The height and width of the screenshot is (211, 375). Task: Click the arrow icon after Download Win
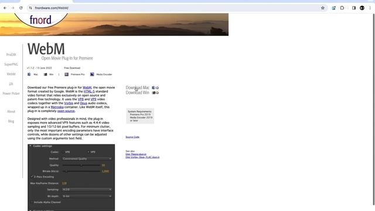[x=157, y=93]
